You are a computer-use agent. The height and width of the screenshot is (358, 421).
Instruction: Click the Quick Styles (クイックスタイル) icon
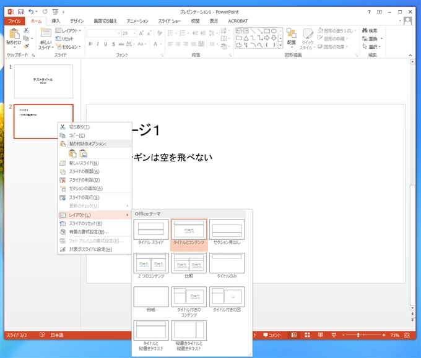(x=308, y=33)
